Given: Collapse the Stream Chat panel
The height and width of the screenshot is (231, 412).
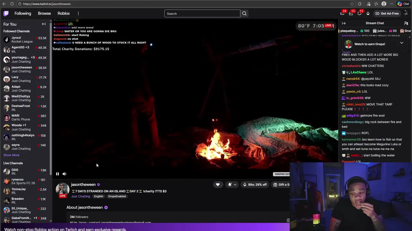Looking at the screenshot, I should (344, 23).
